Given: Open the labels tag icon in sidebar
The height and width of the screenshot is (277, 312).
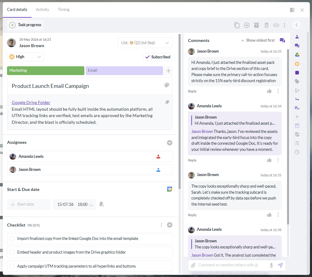Looking at the screenshot, I should [x=297, y=81].
